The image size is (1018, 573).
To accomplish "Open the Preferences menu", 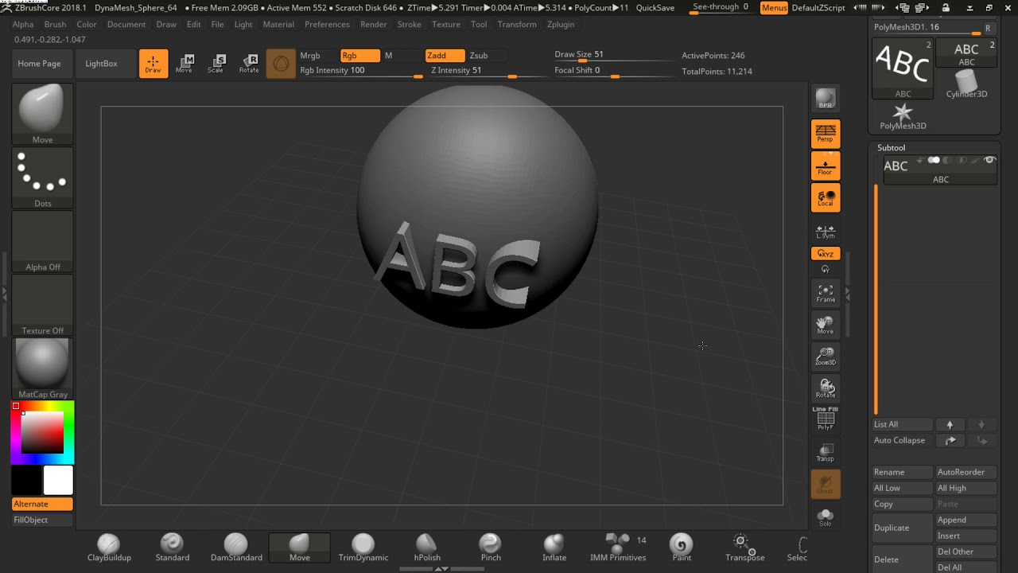I will 327,25.
